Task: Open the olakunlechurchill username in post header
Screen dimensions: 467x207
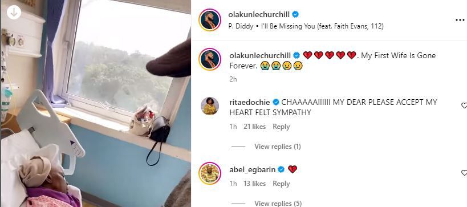Action: tap(259, 14)
